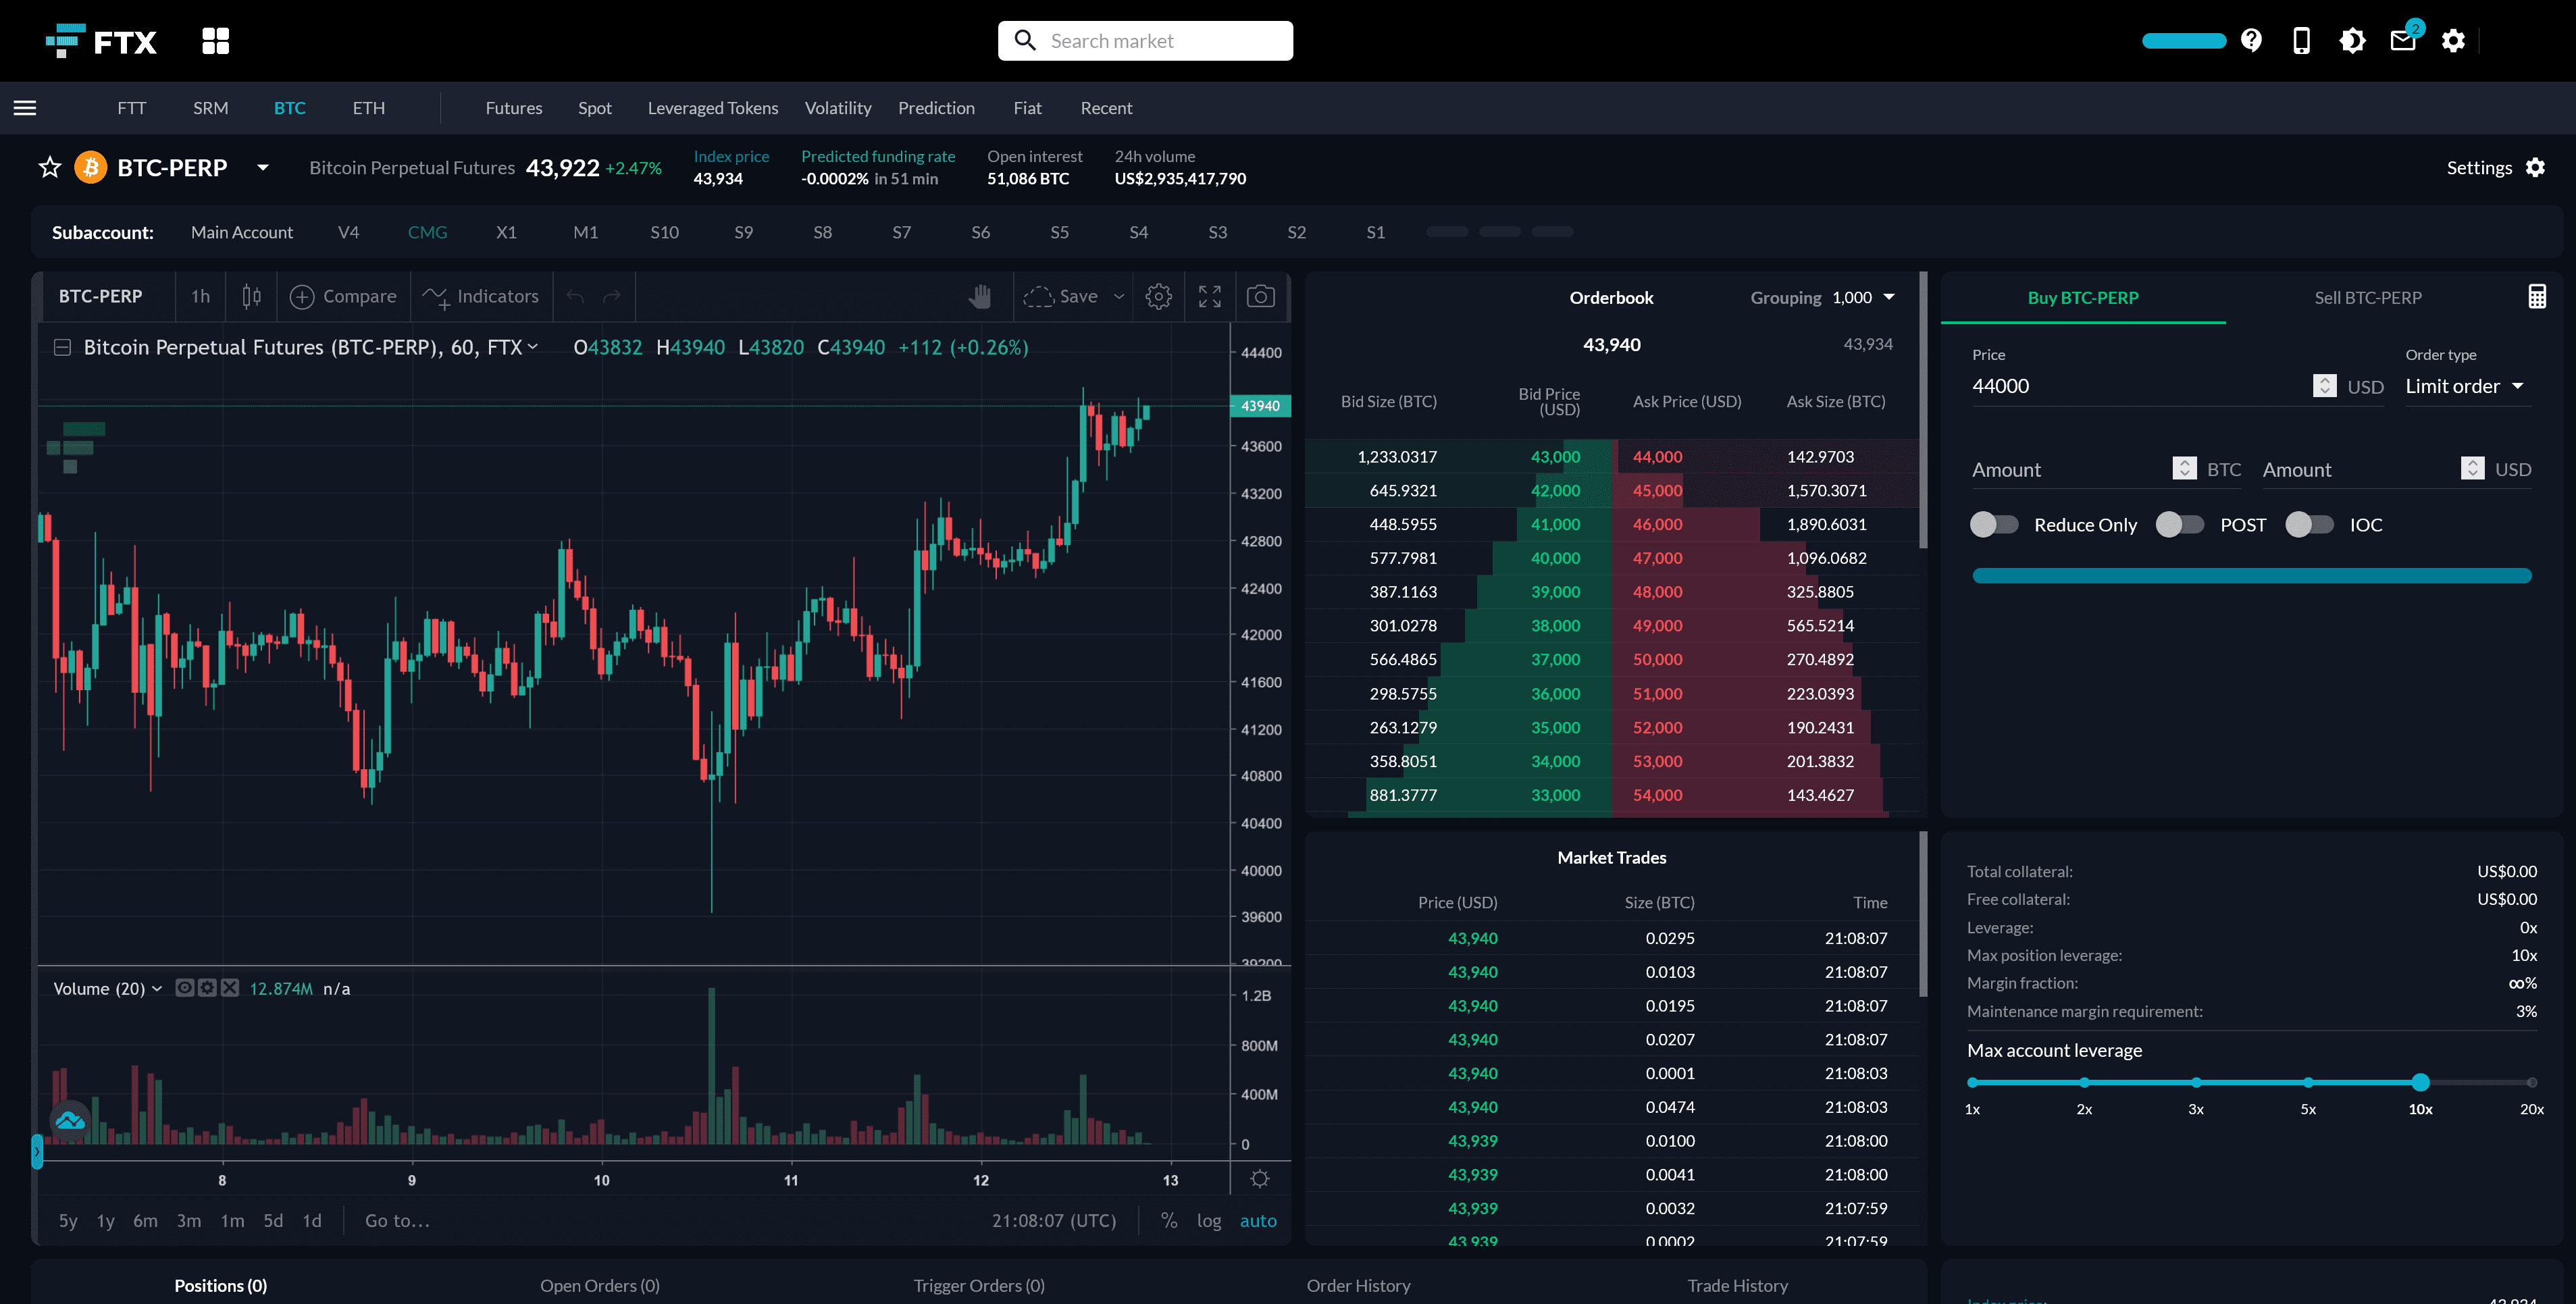This screenshot has height=1304, width=2576.
Task: Open the calculator icon in order panel
Action: coord(2536,296)
